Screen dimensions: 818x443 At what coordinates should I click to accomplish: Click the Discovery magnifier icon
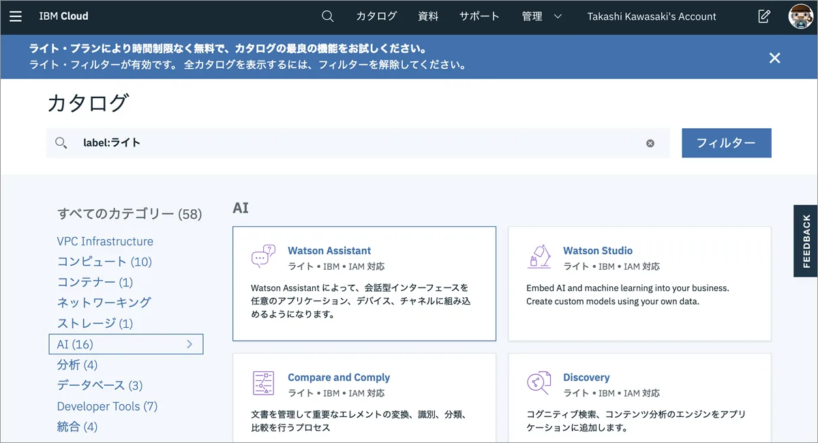coord(539,384)
